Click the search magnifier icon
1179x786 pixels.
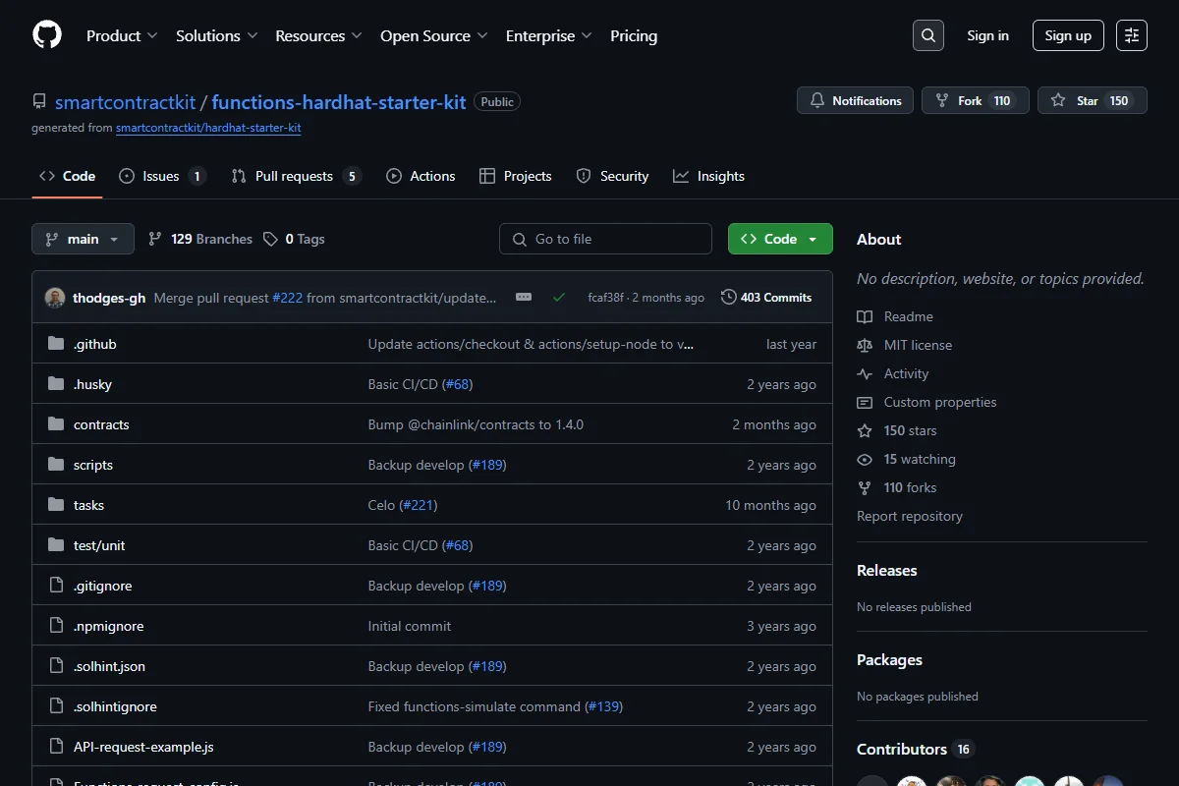point(928,35)
